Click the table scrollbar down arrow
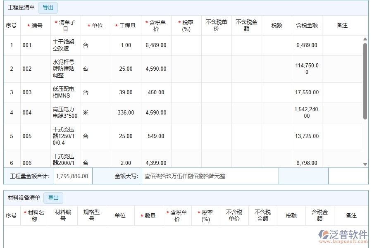 pyautogui.click(x=365, y=164)
